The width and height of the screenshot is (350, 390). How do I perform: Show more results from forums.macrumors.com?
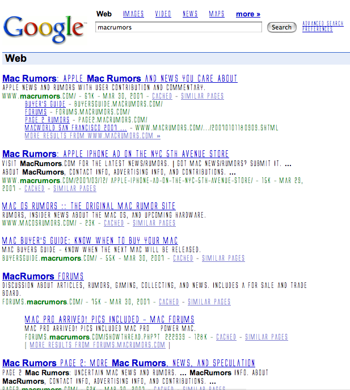coord(98,345)
